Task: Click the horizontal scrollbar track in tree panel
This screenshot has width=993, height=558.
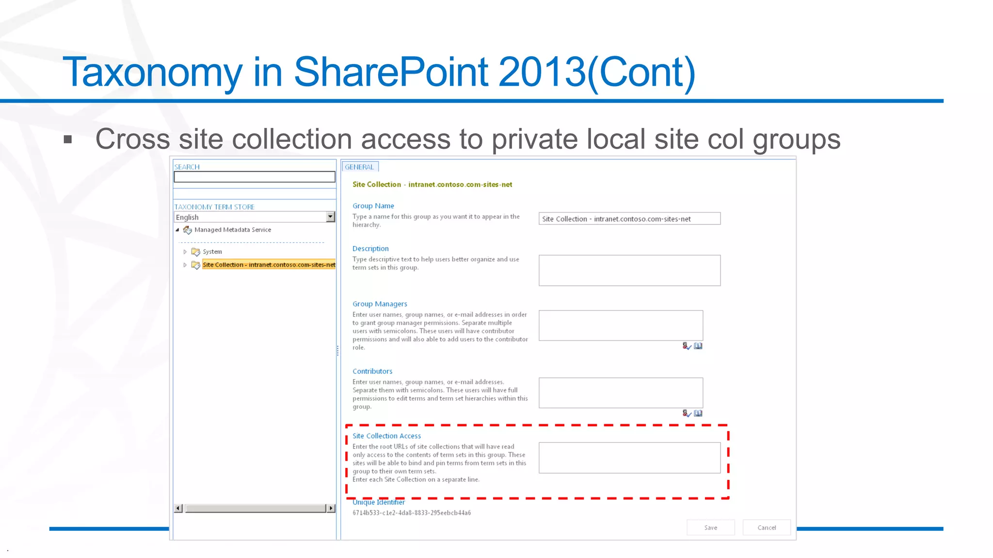Action: [255, 508]
